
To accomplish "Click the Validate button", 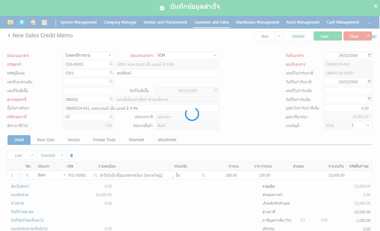I will [298, 36].
